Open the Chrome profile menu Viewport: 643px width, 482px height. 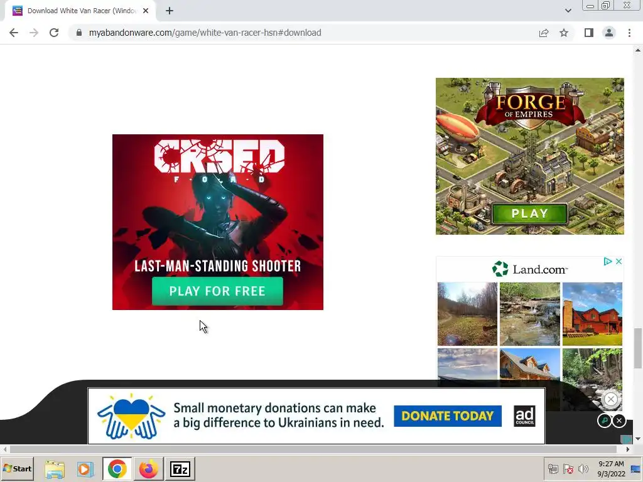pyautogui.click(x=609, y=33)
